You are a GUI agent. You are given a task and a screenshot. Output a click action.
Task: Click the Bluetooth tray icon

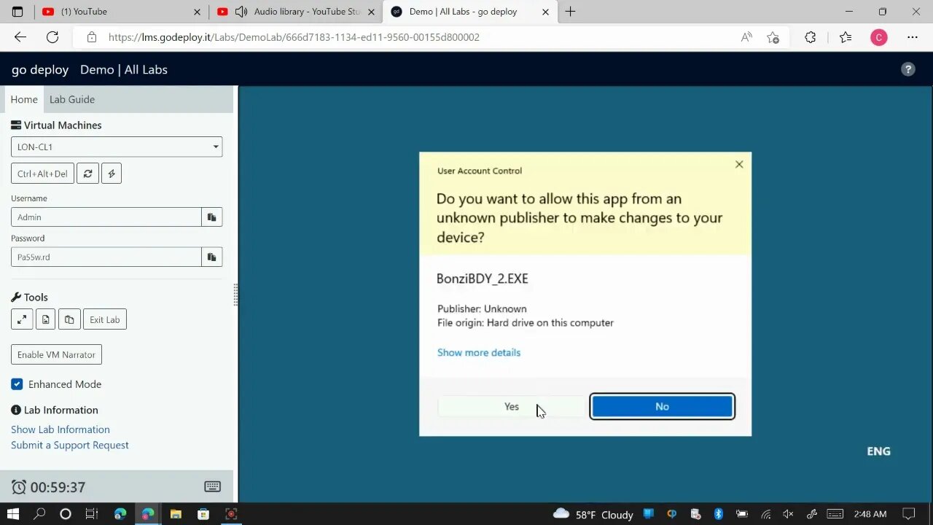point(718,514)
